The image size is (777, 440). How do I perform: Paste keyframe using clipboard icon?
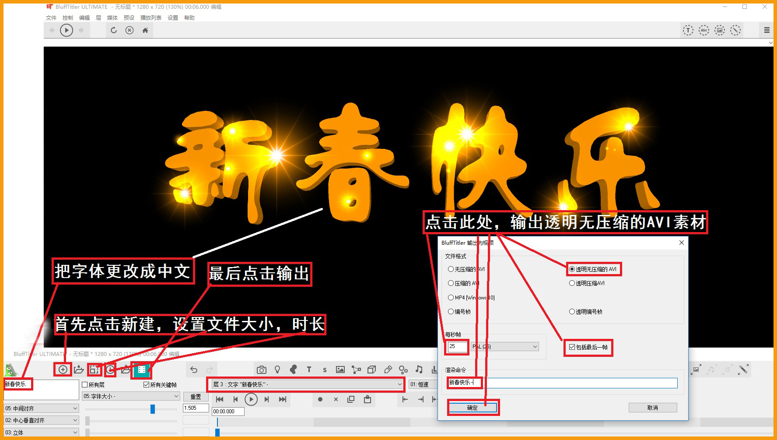[367, 399]
